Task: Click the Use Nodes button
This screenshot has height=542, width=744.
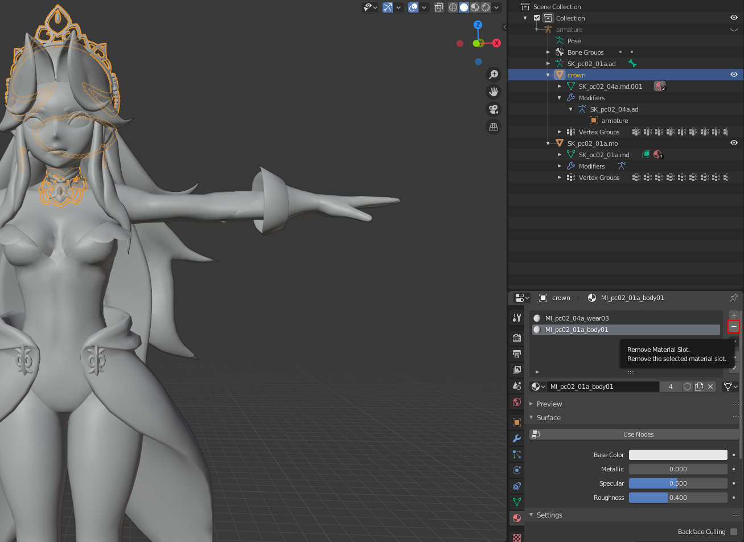Action: (x=634, y=434)
